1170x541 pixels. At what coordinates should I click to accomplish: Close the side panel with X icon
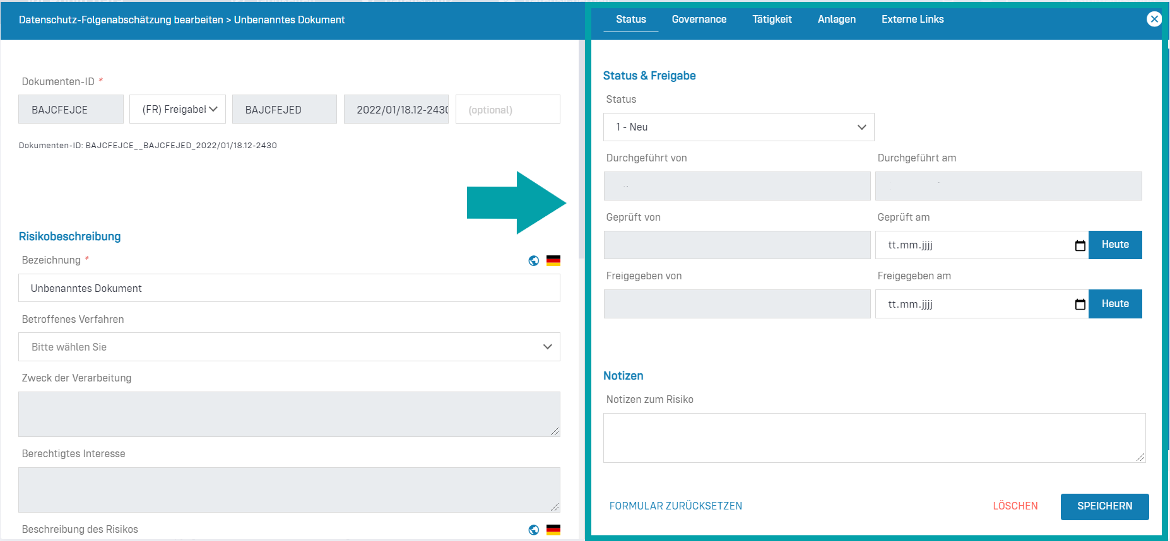click(1154, 19)
